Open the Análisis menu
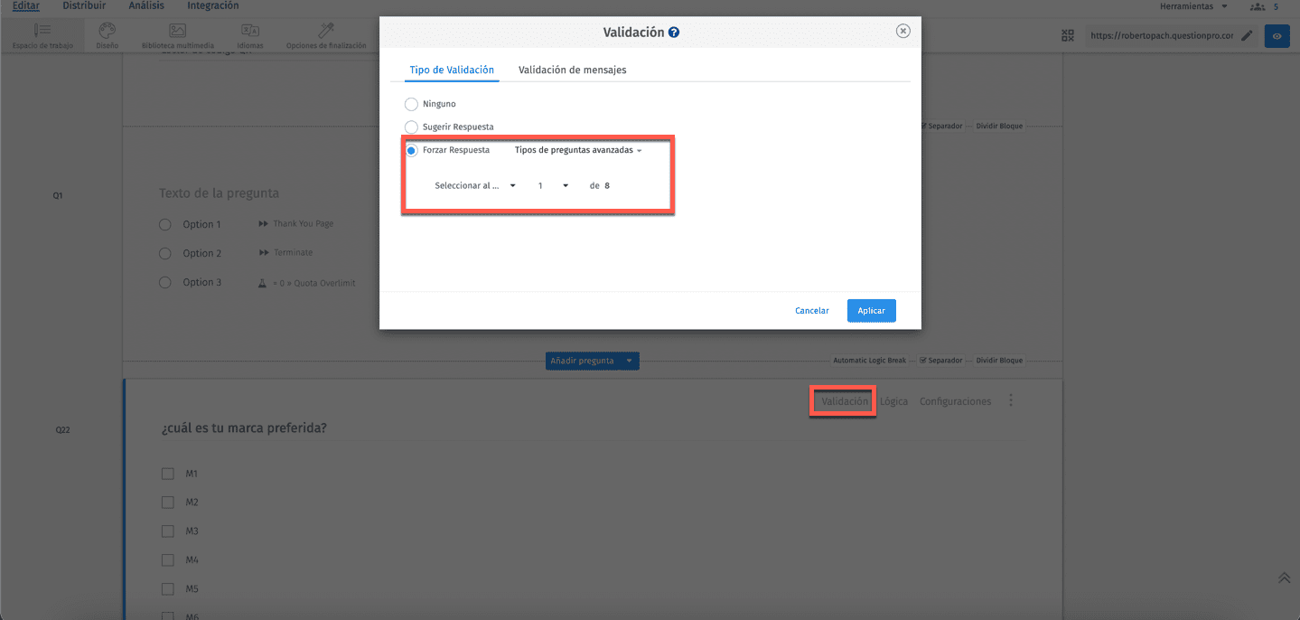 pos(146,5)
